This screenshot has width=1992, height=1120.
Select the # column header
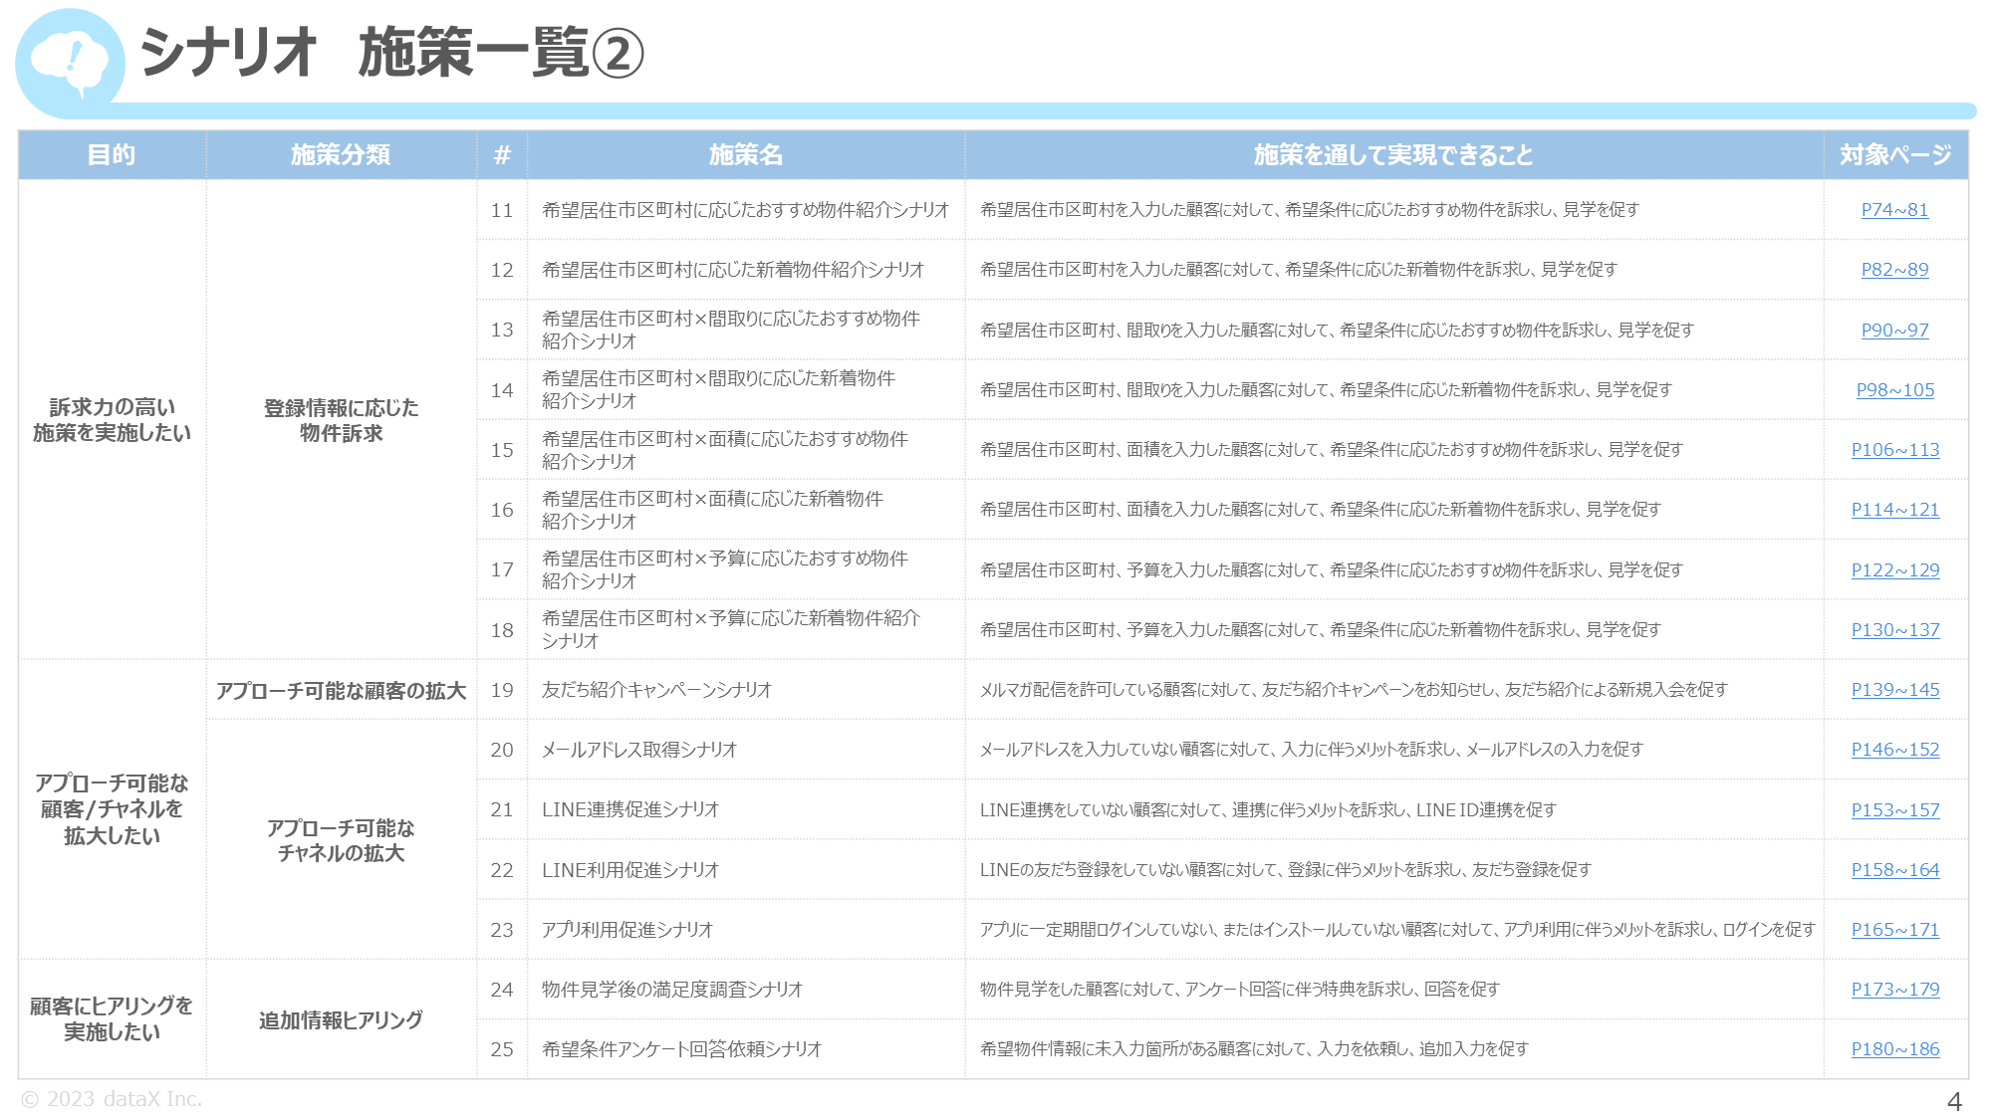pos(502,155)
